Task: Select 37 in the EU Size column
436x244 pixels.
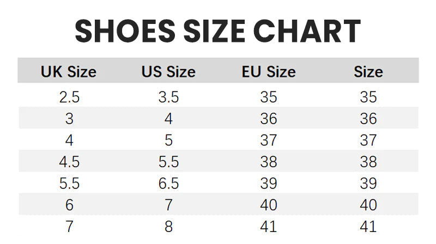Action: [x=269, y=141]
